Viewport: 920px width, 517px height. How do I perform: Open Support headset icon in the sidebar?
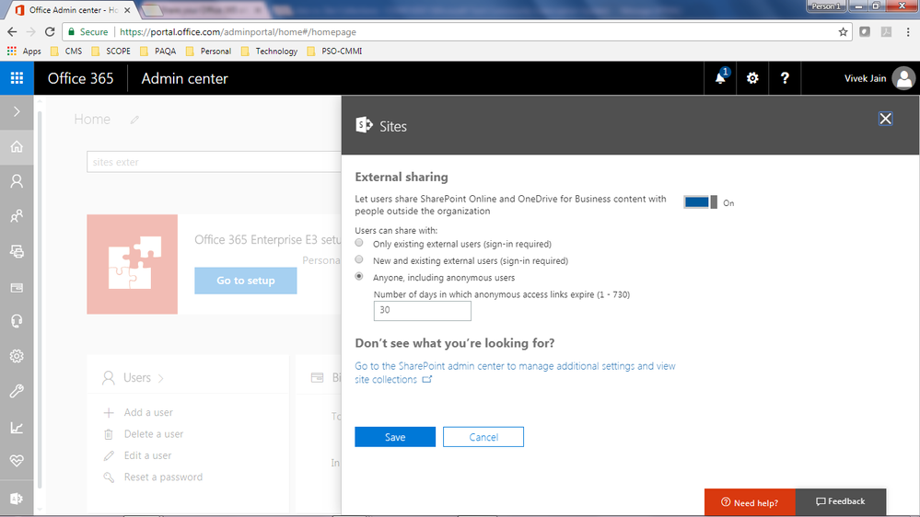click(x=17, y=321)
